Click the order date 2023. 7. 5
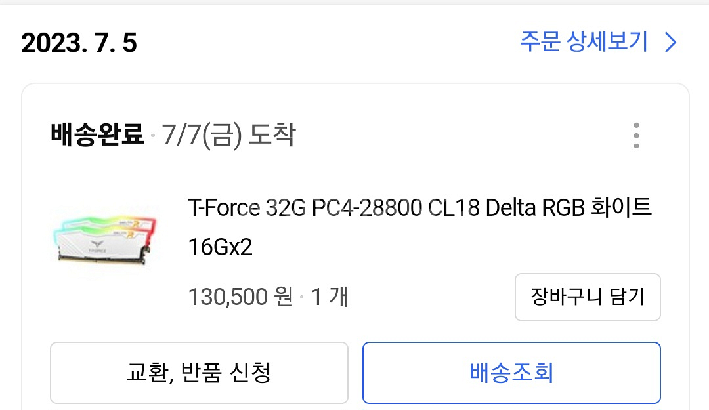 (x=79, y=43)
